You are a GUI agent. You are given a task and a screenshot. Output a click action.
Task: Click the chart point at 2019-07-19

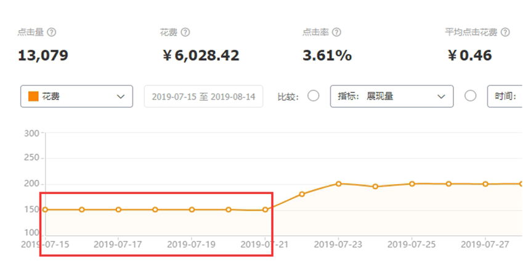(192, 209)
